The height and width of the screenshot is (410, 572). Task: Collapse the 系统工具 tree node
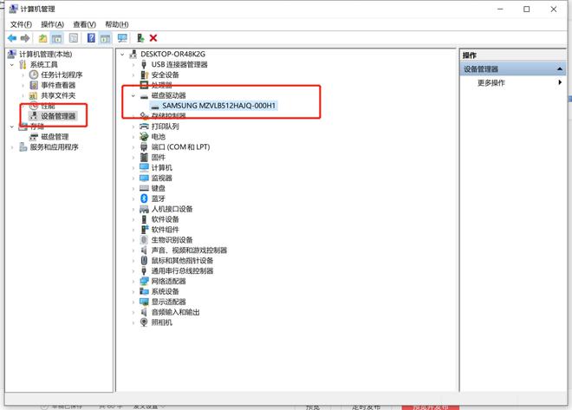click(x=12, y=65)
